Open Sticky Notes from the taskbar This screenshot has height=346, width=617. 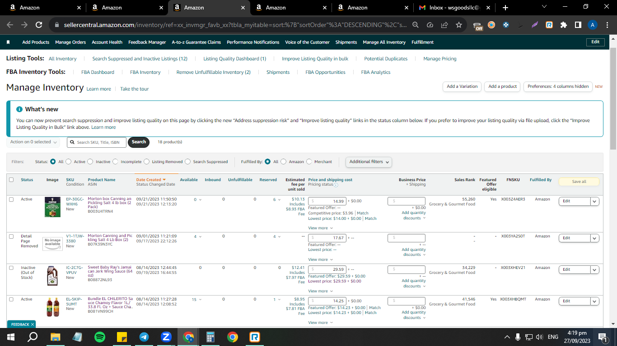coord(122,337)
